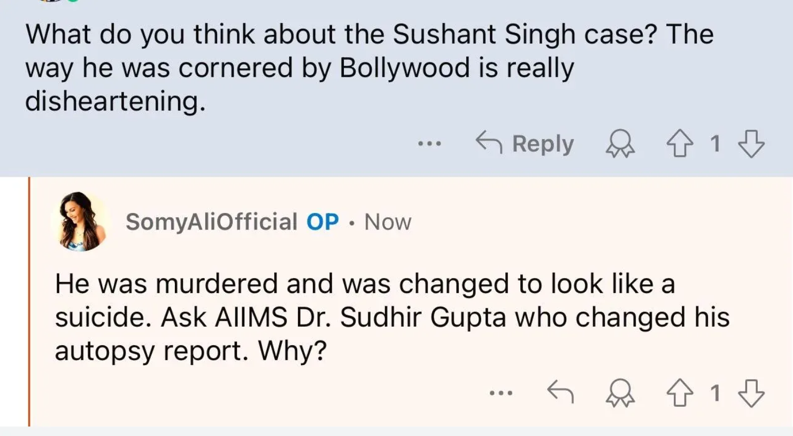The width and height of the screenshot is (793, 436).
Task: Click the curved arrow icon beside the Reply label
Action: tap(489, 142)
